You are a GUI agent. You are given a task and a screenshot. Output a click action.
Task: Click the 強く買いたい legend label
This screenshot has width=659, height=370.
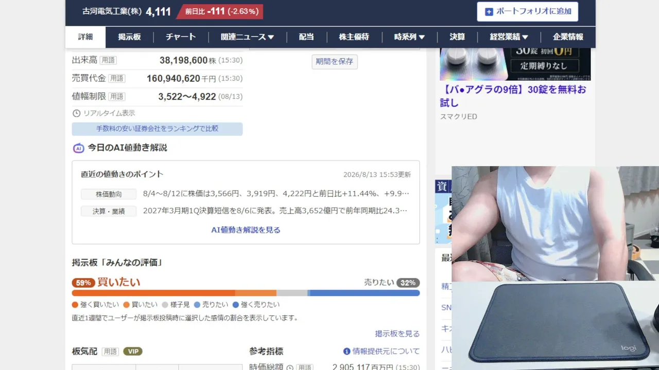pos(99,305)
